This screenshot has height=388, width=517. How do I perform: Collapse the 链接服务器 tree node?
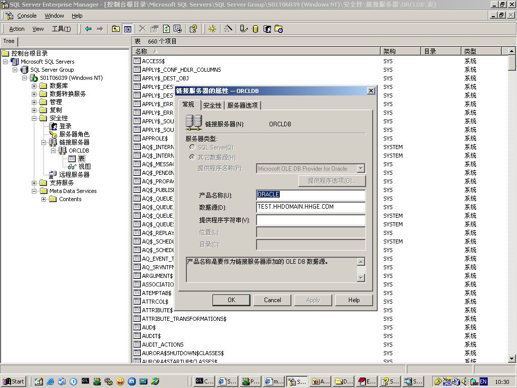[x=43, y=142]
